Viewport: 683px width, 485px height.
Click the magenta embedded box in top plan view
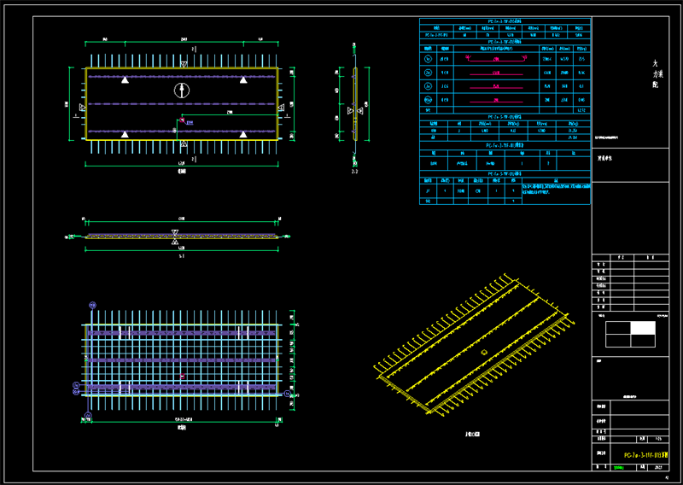[182, 120]
